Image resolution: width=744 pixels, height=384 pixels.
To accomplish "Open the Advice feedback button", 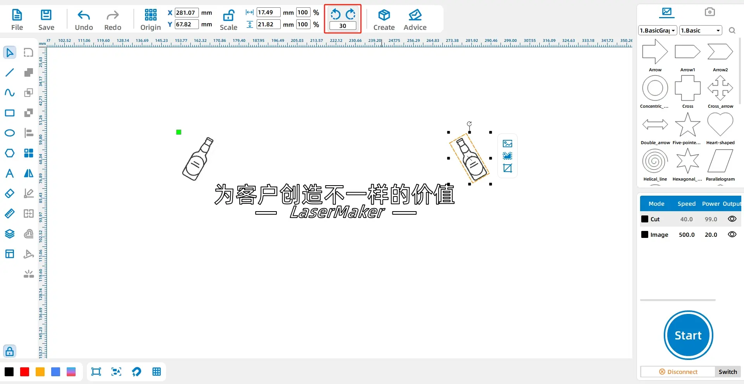I will click(x=415, y=20).
